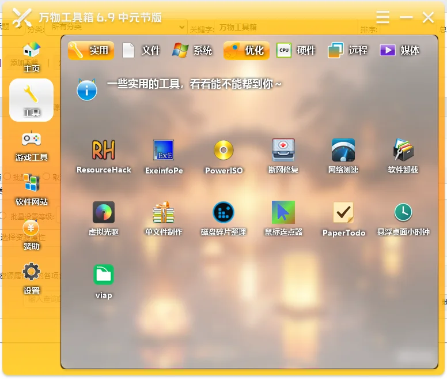This screenshot has height=379, width=447.
Task: Switch to the 文件 tab
Action: (x=141, y=50)
